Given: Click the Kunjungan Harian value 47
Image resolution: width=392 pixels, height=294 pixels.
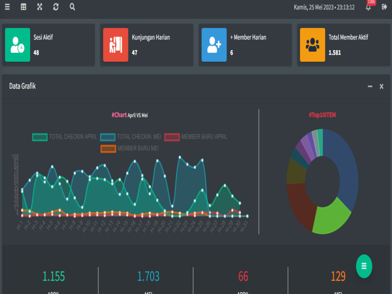Looking at the screenshot, I should (134, 53).
